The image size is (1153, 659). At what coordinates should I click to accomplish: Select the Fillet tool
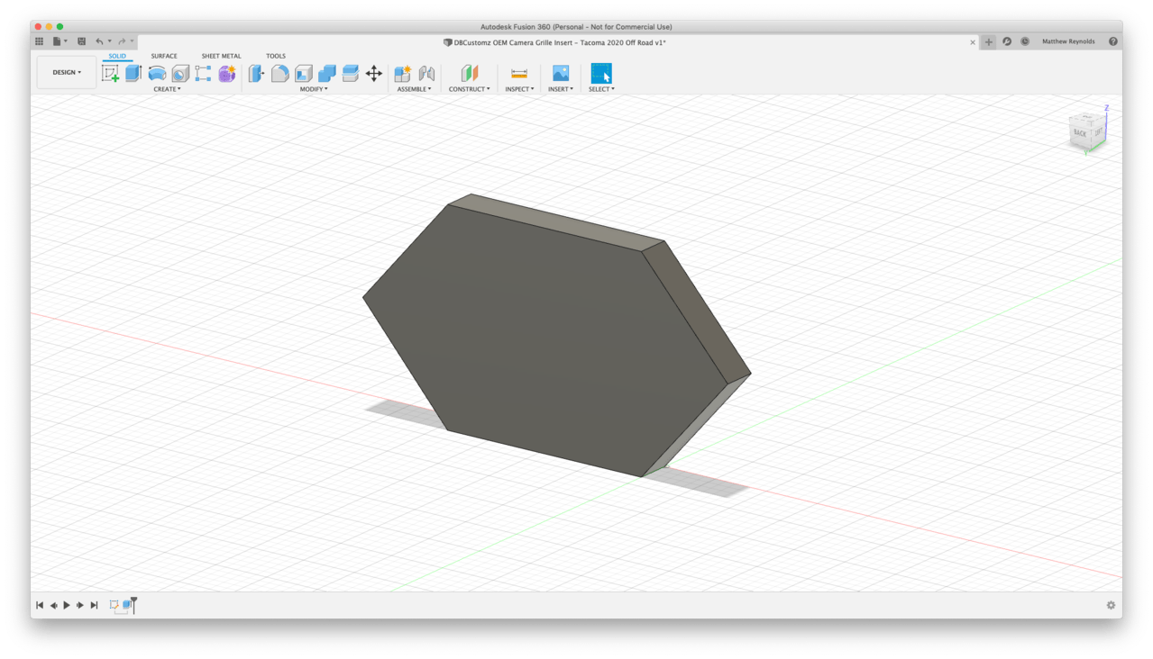(x=280, y=73)
